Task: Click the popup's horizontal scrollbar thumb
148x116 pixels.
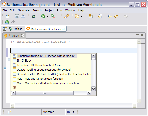Action: click(x=45, y=93)
